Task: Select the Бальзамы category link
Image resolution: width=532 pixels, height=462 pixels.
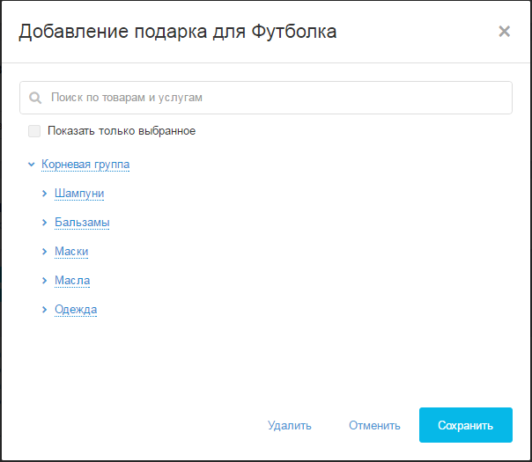Action: tap(82, 223)
